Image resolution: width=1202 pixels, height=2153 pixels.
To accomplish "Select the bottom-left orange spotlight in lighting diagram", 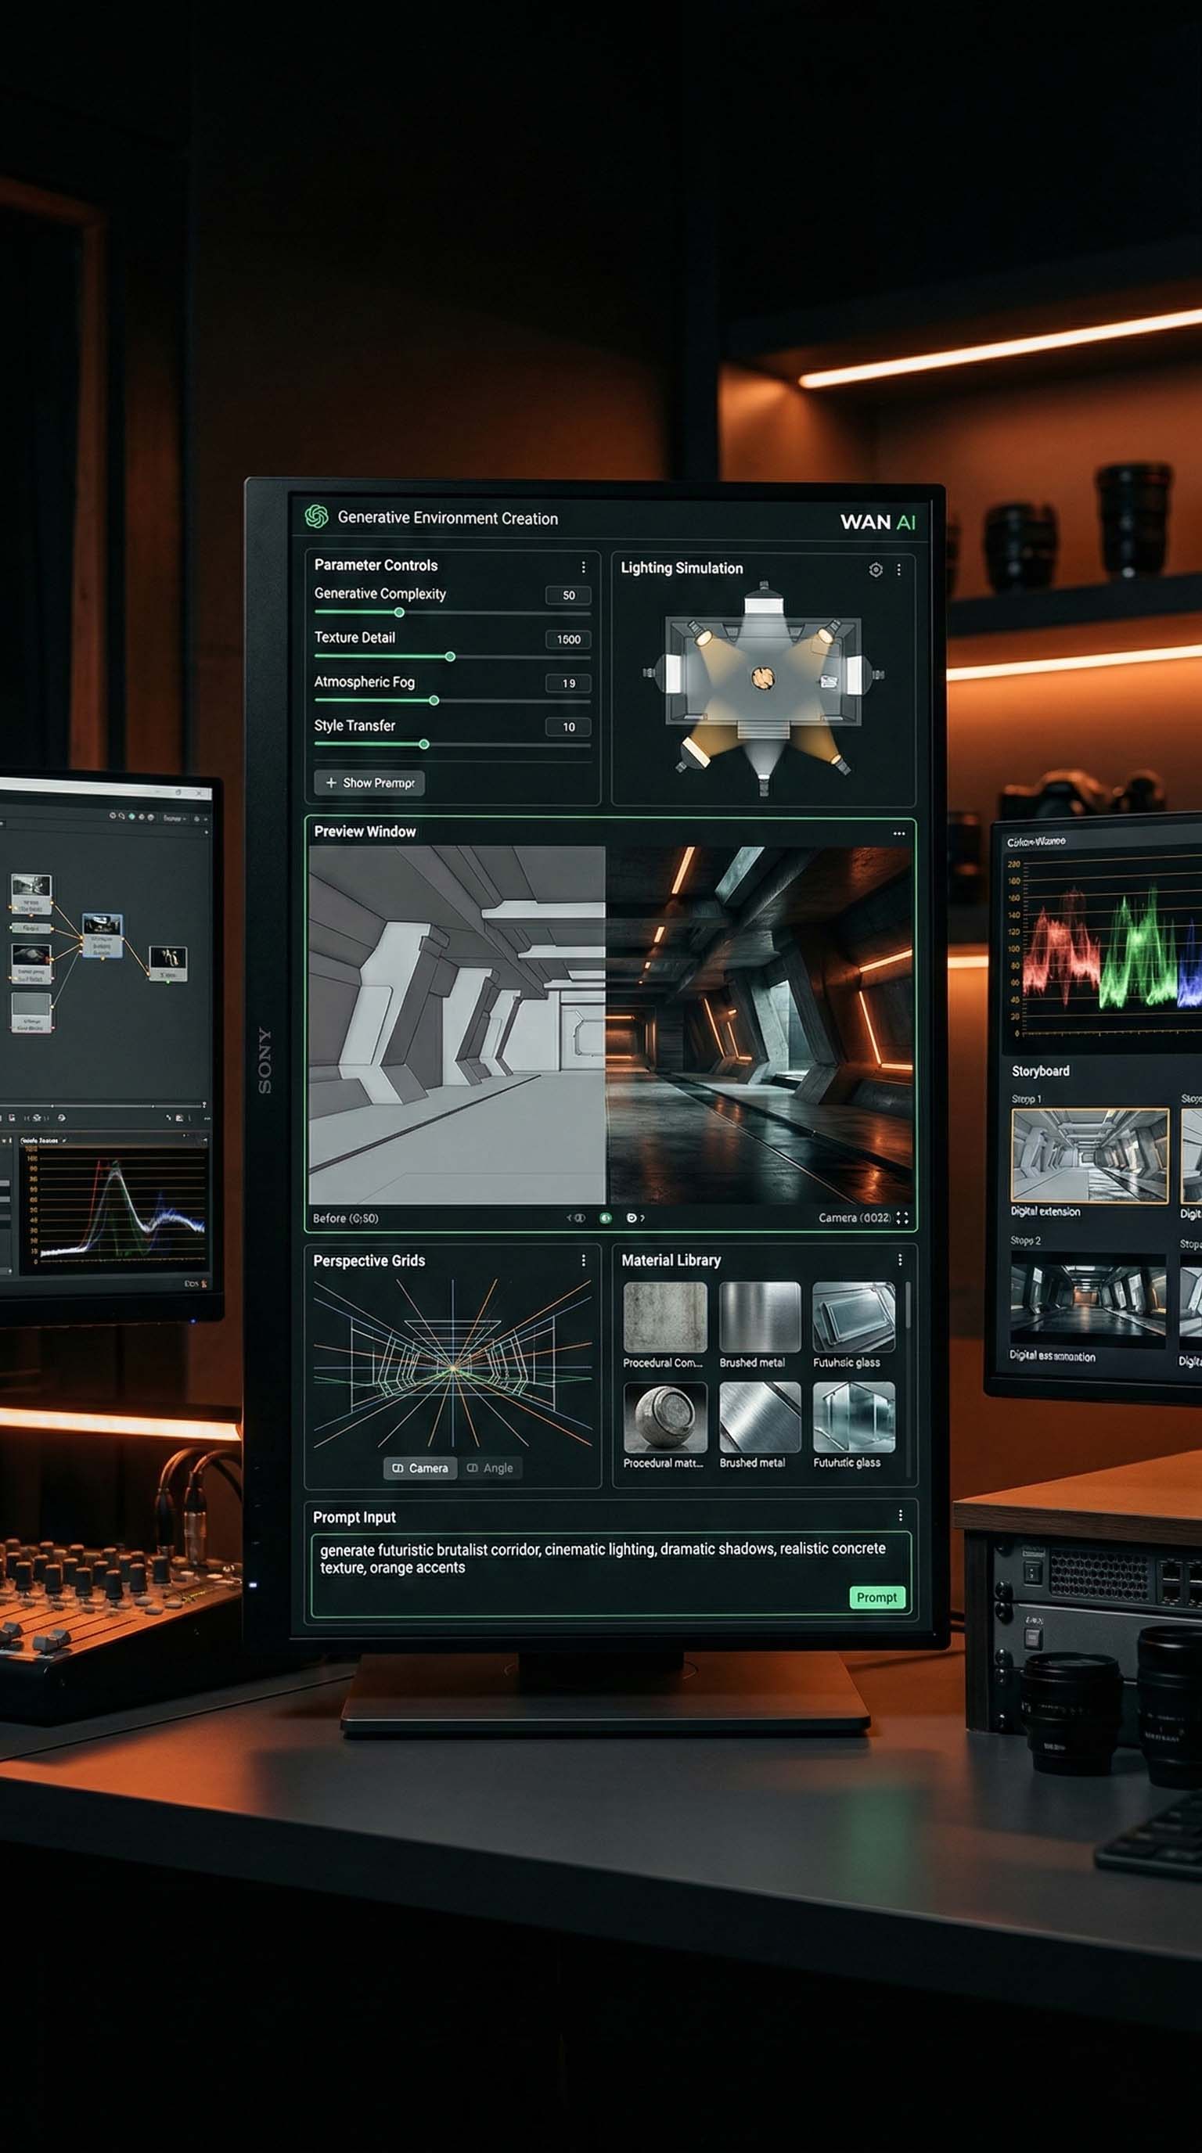I will [x=695, y=755].
